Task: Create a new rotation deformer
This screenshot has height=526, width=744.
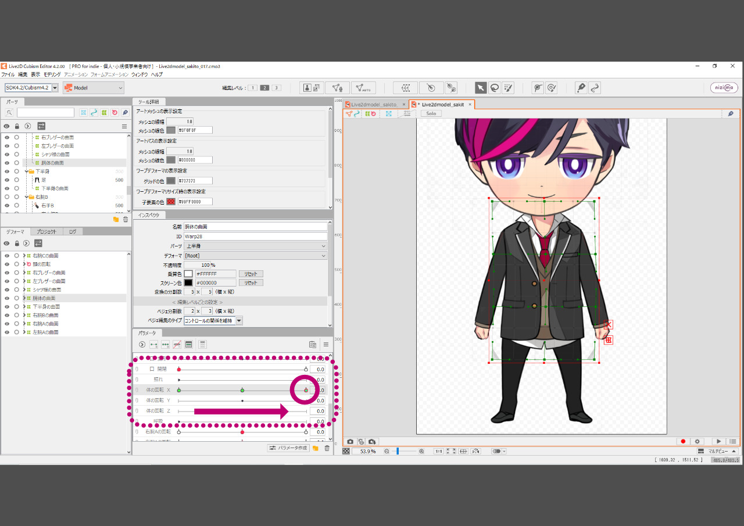Action: [431, 88]
